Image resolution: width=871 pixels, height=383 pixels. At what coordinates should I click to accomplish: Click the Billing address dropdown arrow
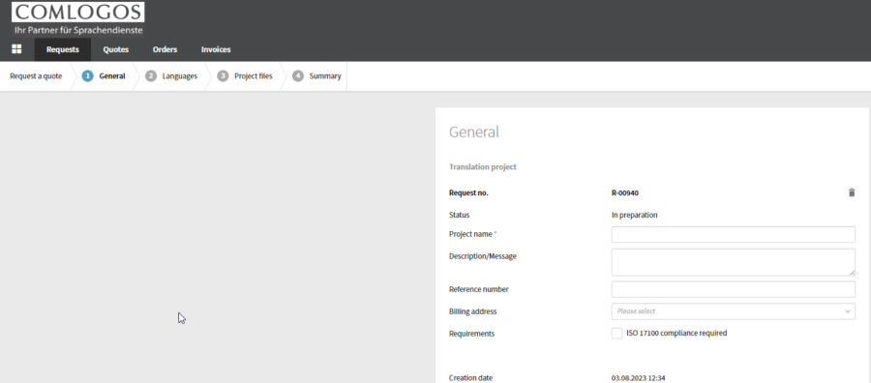tap(848, 311)
